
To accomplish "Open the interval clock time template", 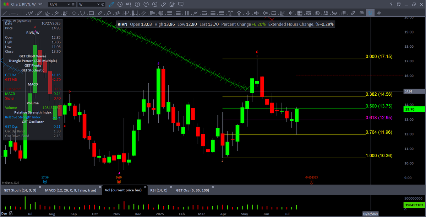I will point(103,4).
